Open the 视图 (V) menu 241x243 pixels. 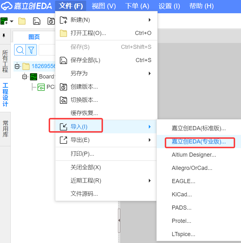[104, 6]
